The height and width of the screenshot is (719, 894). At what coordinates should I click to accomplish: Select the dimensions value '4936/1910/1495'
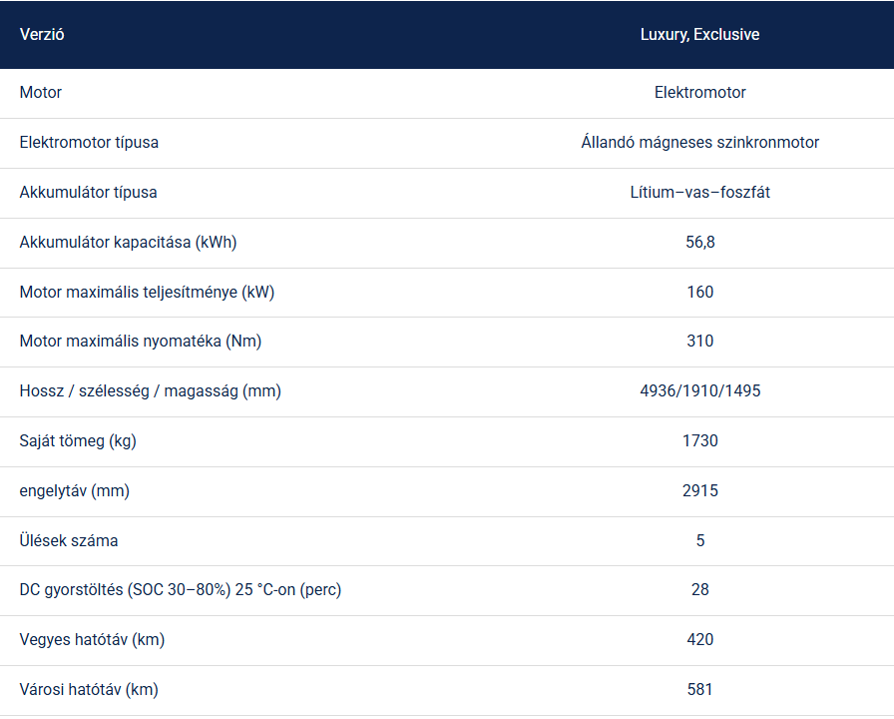699,390
